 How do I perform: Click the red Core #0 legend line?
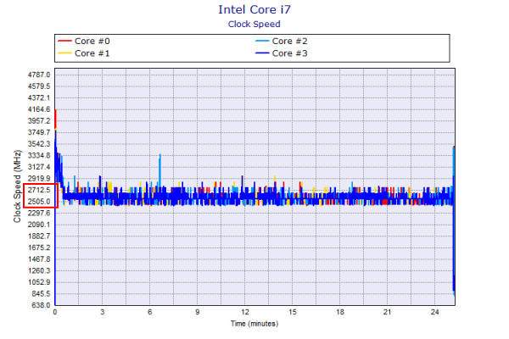64,42
